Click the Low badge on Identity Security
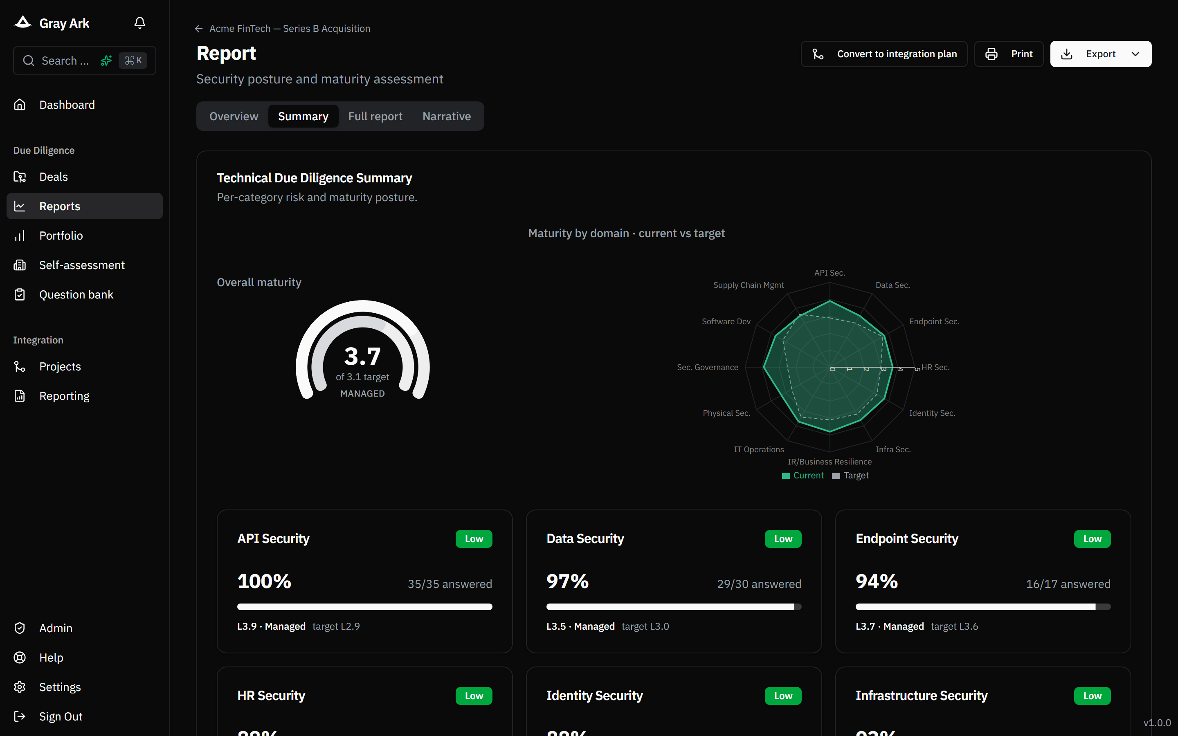The image size is (1178, 736). click(x=783, y=696)
